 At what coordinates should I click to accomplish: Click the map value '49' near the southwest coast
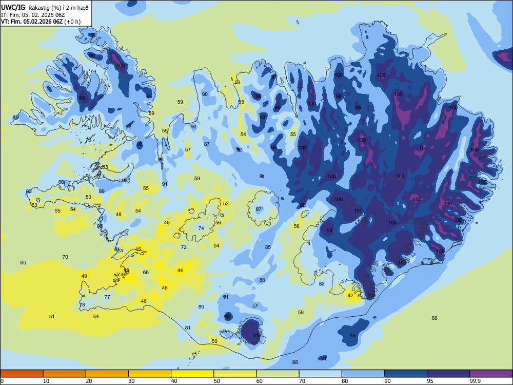click(84, 276)
